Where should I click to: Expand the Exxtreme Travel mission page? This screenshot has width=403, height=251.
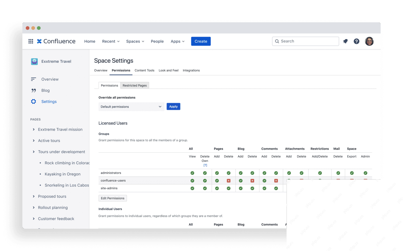[x=34, y=130]
